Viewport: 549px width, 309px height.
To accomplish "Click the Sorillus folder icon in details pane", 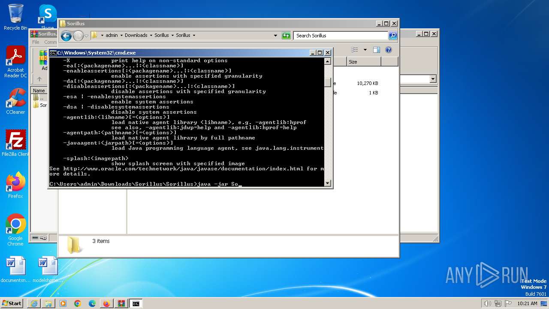I will point(75,245).
